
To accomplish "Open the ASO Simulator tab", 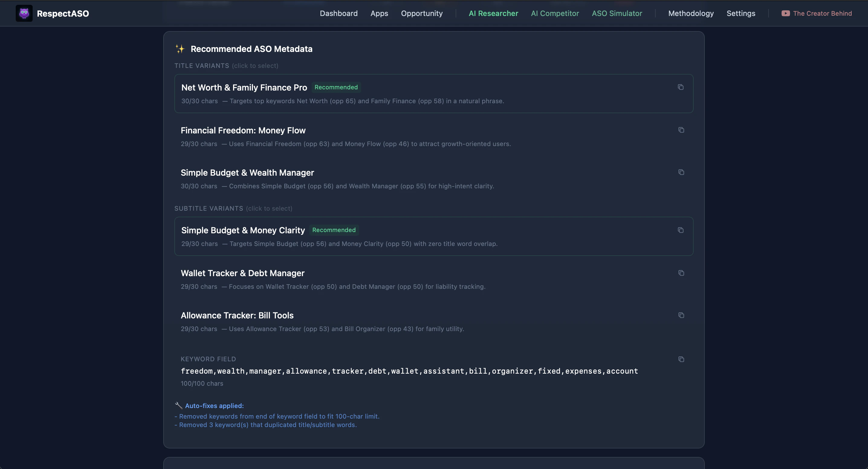I will pos(617,14).
